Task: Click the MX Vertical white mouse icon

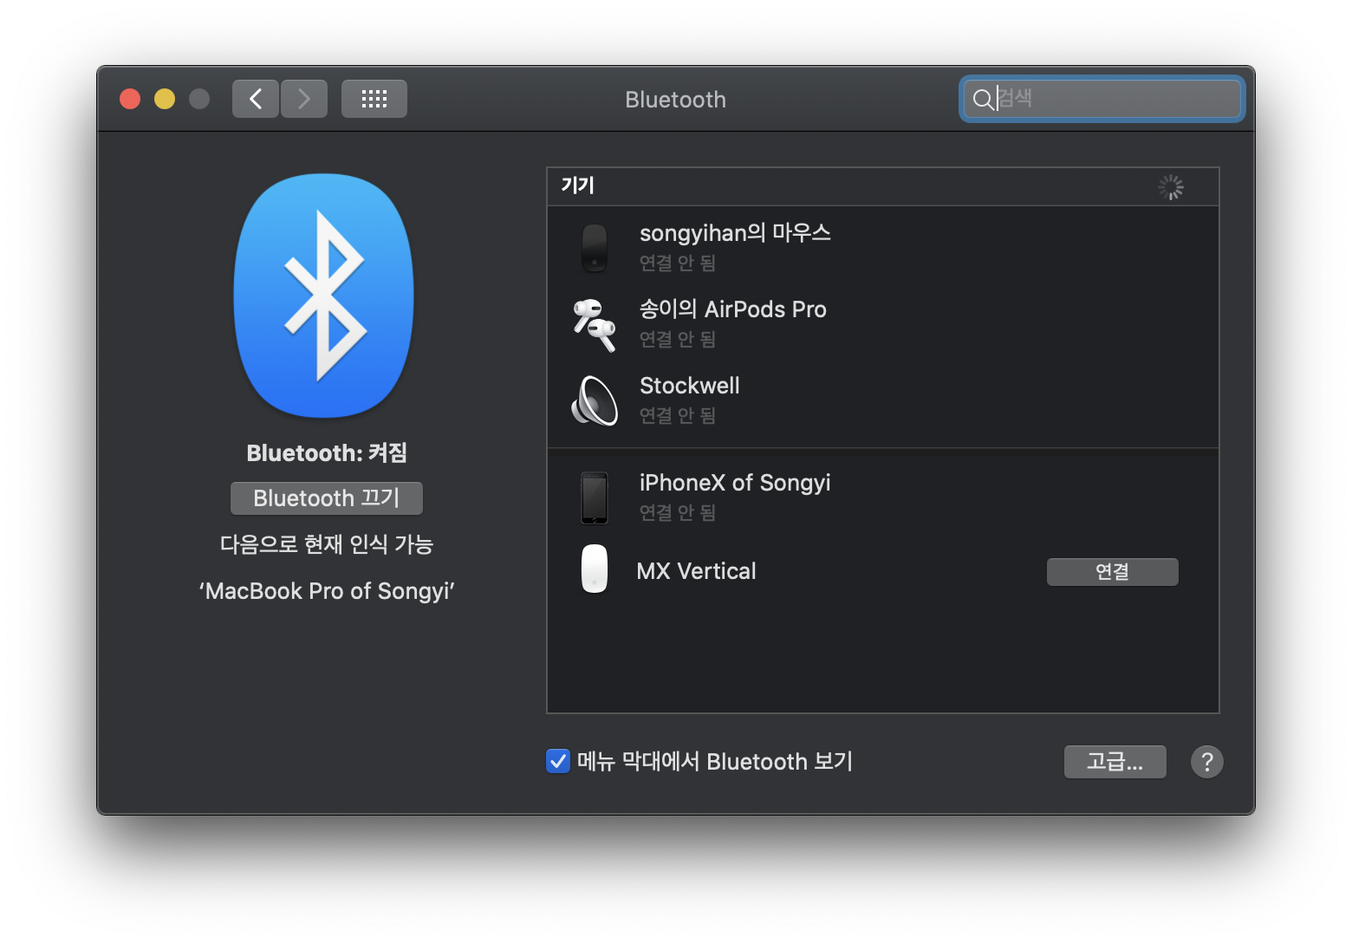Action: tap(595, 569)
